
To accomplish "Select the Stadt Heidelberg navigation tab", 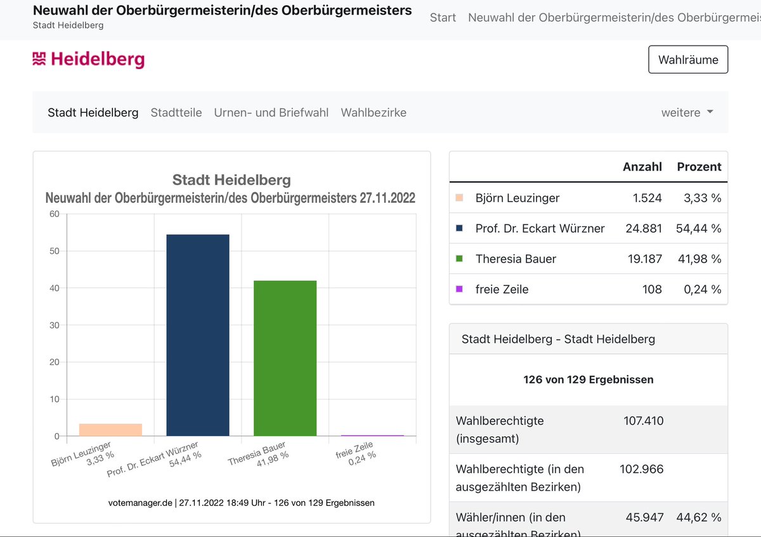I will tap(93, 112).
